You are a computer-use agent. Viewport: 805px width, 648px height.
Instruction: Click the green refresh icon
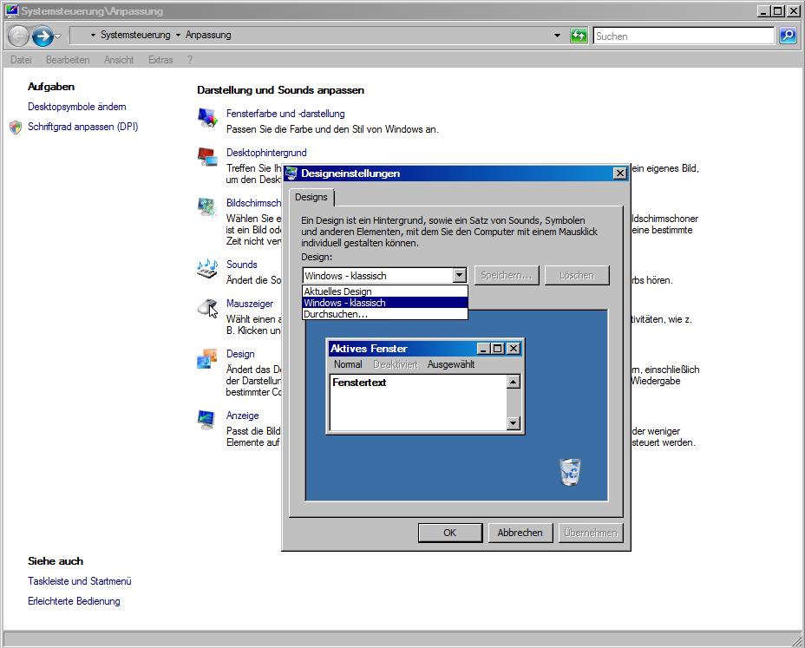tap(579, 36)
